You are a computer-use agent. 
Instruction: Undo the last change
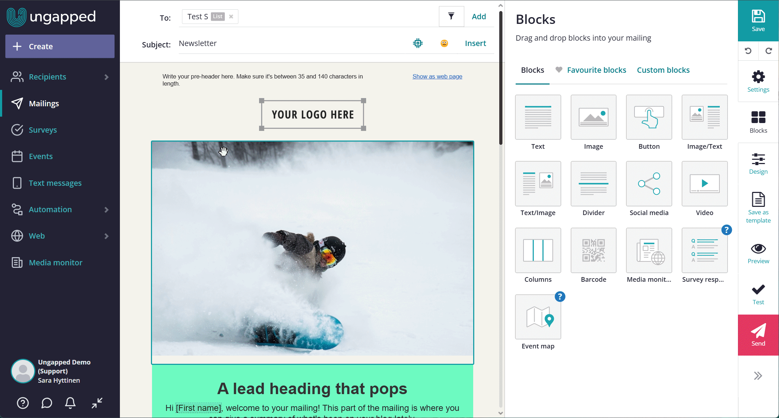pyautogui.click(x=748, y=51)
